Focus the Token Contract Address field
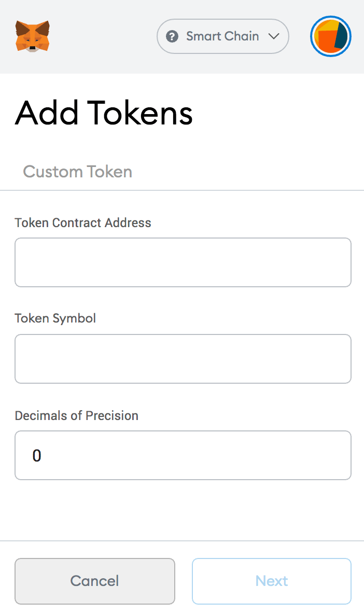 [x=183, y=262]
